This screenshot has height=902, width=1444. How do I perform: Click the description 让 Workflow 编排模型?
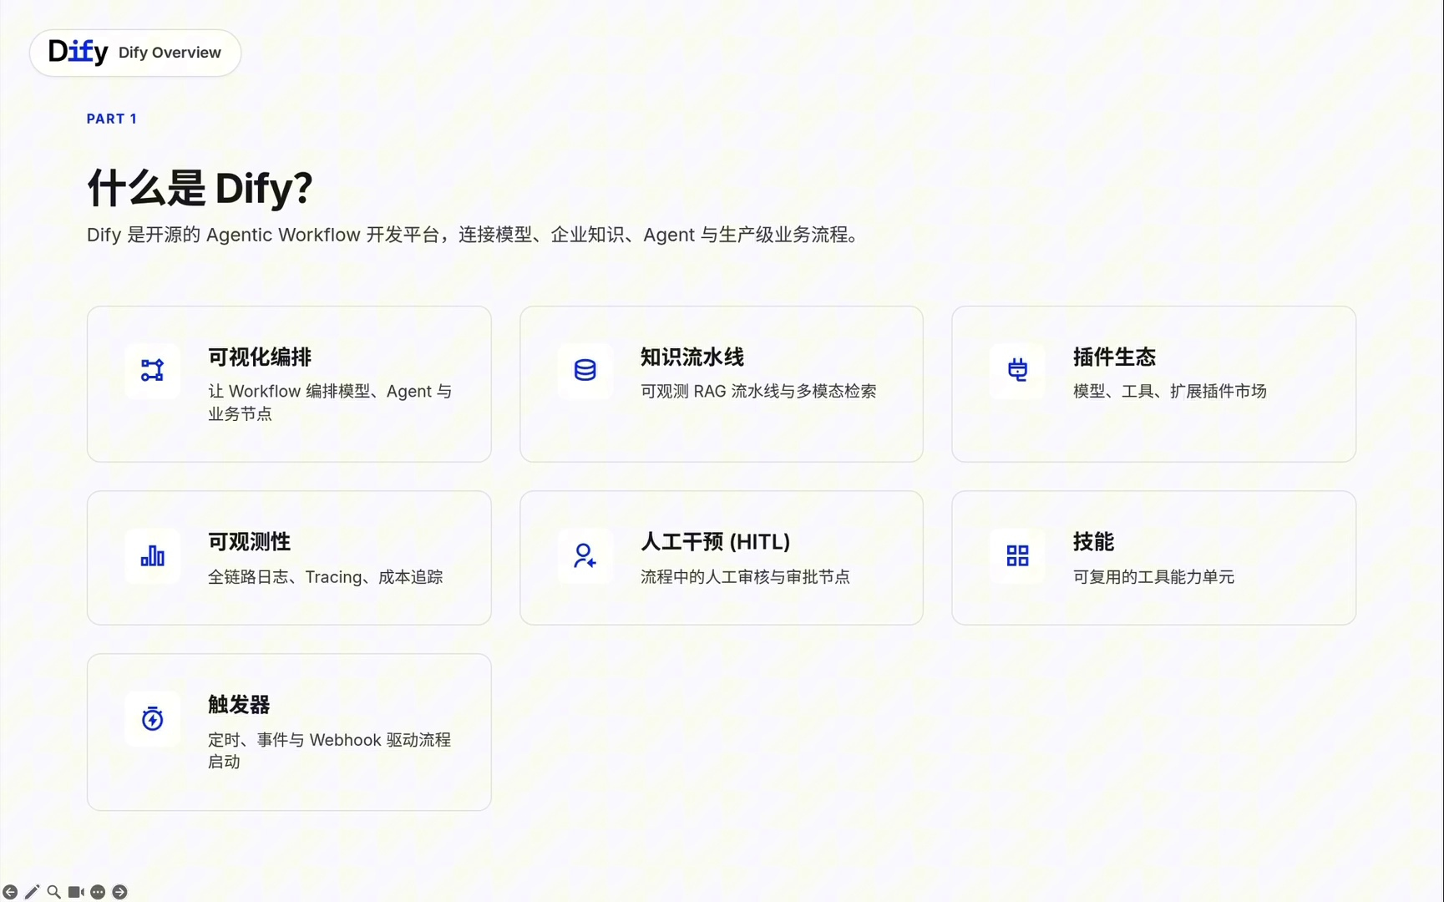tap(330, 403)
